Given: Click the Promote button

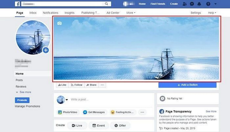Looking at the screenshot, I should pyautogui.click(x=22, y=100).
